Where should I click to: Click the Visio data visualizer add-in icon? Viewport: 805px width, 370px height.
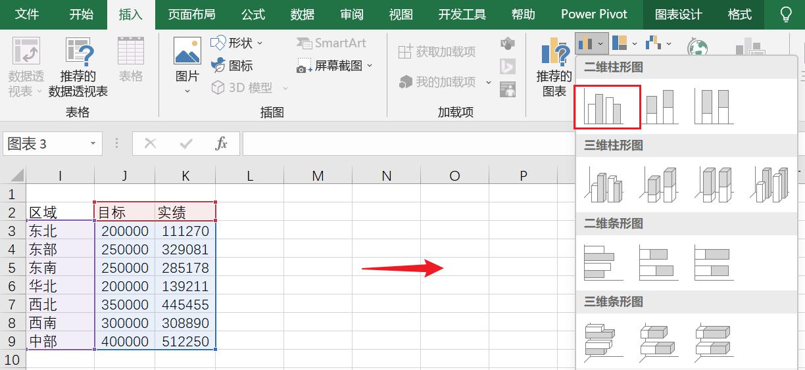507,44
